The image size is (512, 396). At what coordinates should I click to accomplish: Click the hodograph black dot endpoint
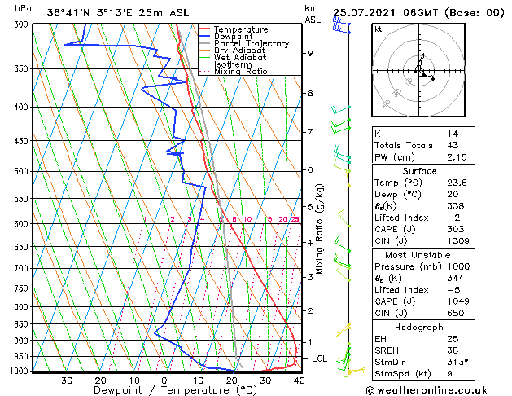pyautogui.click(x=433, y=79)
